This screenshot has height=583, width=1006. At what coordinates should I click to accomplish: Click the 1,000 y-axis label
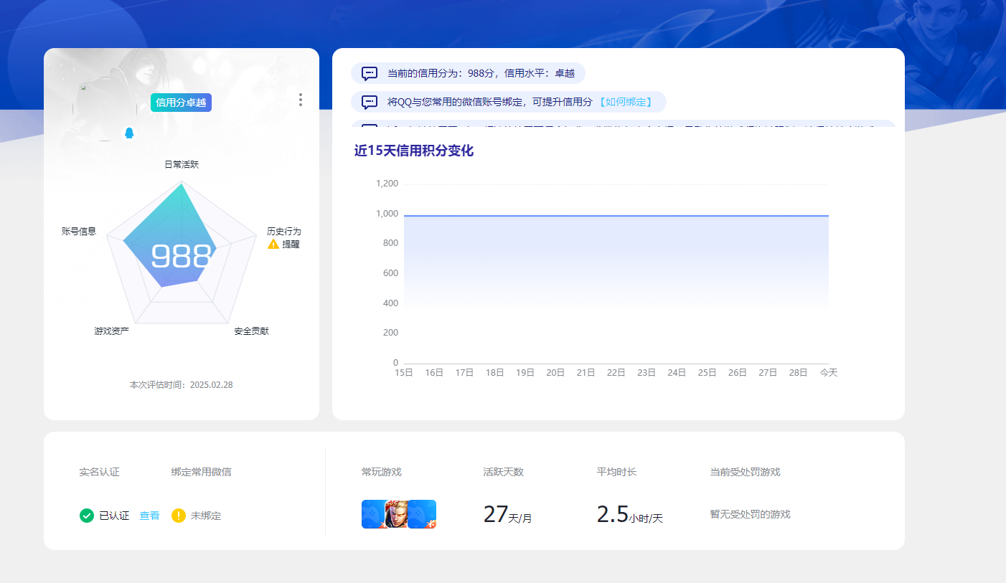coord(387,214)
